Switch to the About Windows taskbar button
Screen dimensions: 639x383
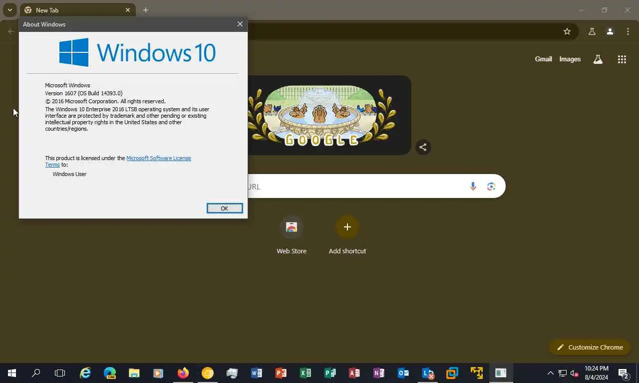(x=501, y=373)
